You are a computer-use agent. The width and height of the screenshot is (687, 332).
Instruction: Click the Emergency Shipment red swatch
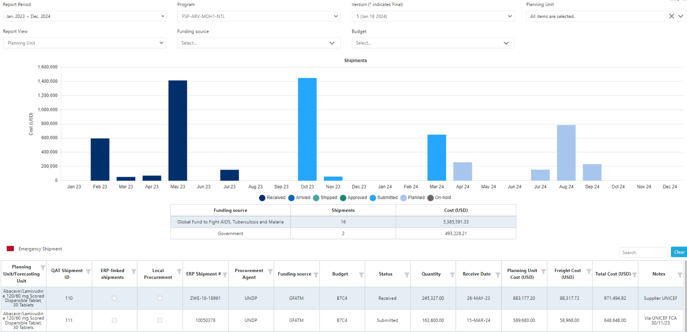10,249
